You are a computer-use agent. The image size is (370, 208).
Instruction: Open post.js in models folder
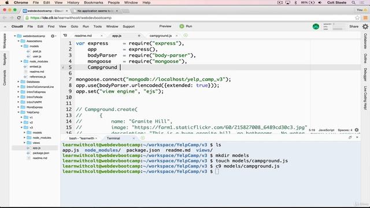(37, 51)
